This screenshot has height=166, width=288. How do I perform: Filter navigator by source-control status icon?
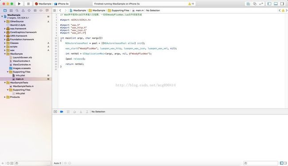coord(12,163)
